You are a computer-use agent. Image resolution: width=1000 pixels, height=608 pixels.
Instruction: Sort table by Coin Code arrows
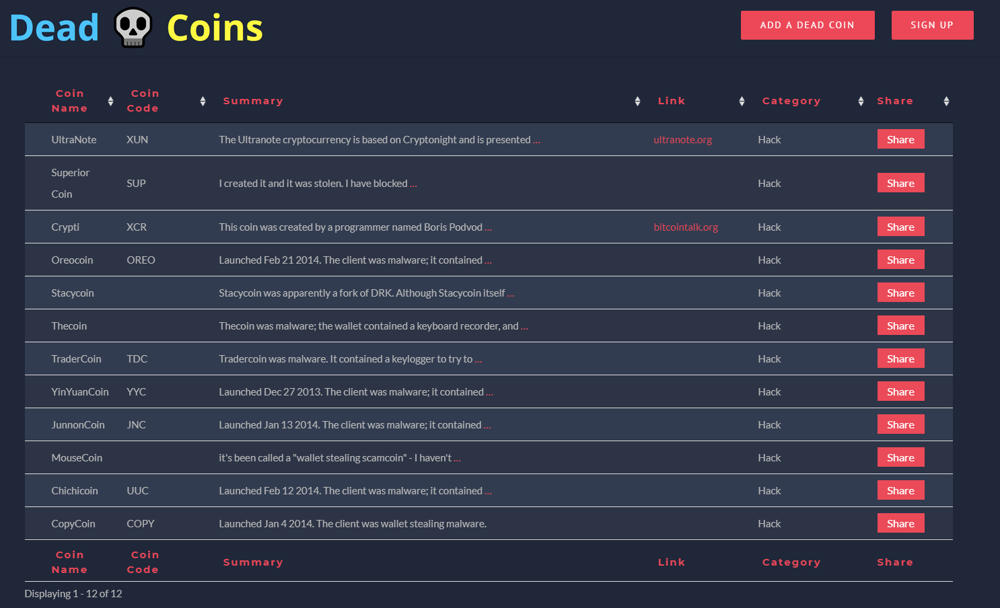(203, 101)
